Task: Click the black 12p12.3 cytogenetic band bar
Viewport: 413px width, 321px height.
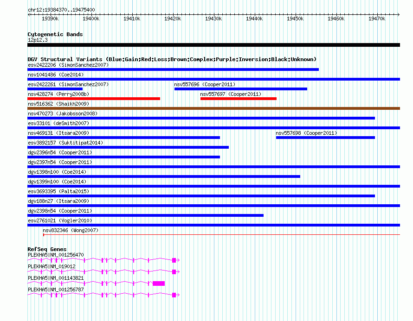Action: tap(213, 45)
